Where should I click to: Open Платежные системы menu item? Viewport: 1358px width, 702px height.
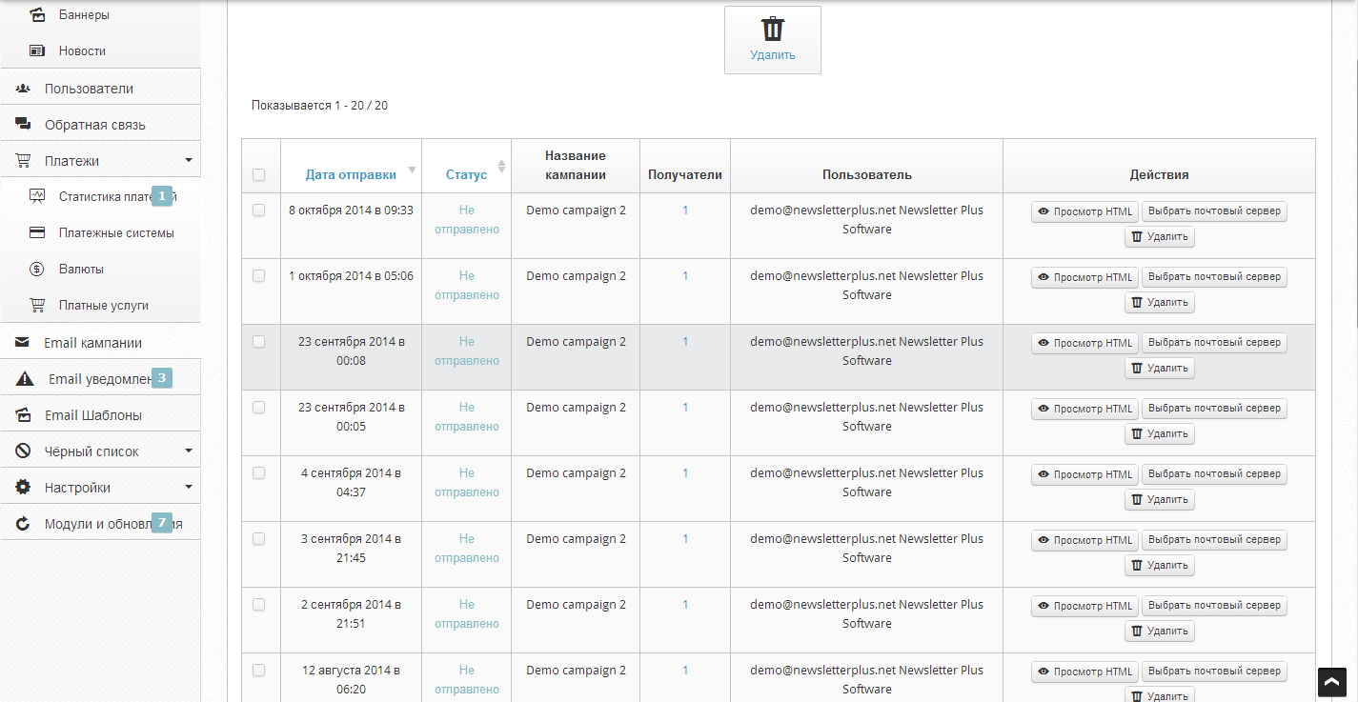click(116, 233)
